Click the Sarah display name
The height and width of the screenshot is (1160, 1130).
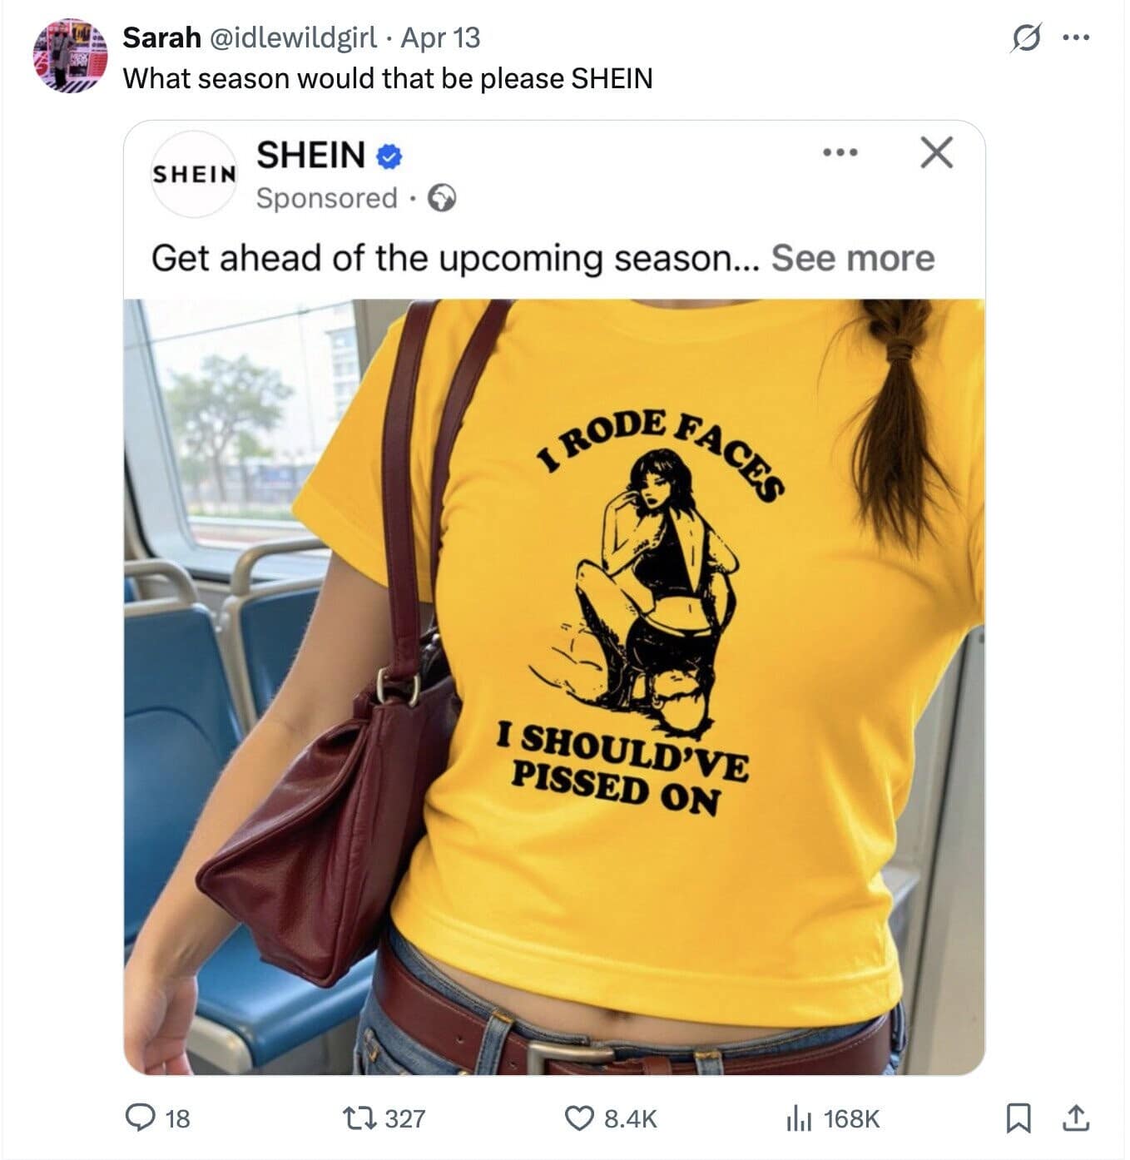pos(161,37)
